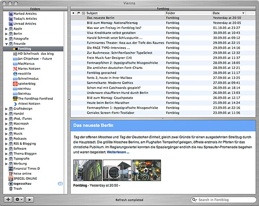
Task: Open the round-window building thumbnail
Action: [x=117, y=170]
